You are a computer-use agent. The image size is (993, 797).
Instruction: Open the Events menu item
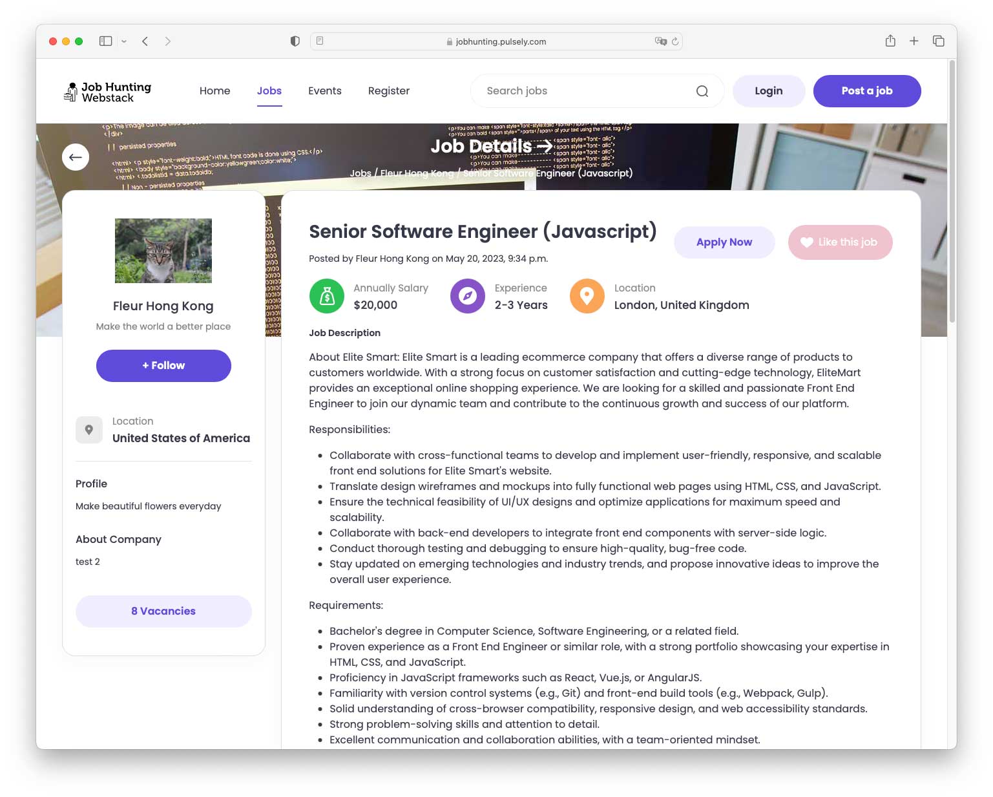click(x=324, y=91)
